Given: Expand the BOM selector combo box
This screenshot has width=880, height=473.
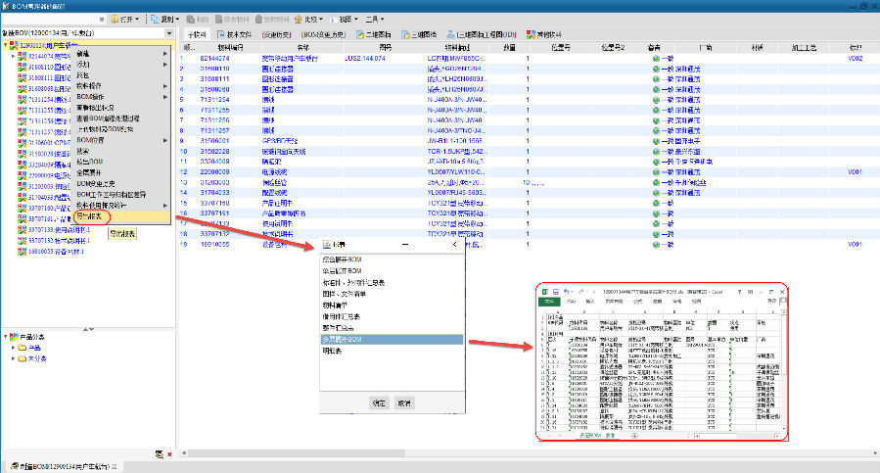Looking at the screenshot, I should (167, 33).
